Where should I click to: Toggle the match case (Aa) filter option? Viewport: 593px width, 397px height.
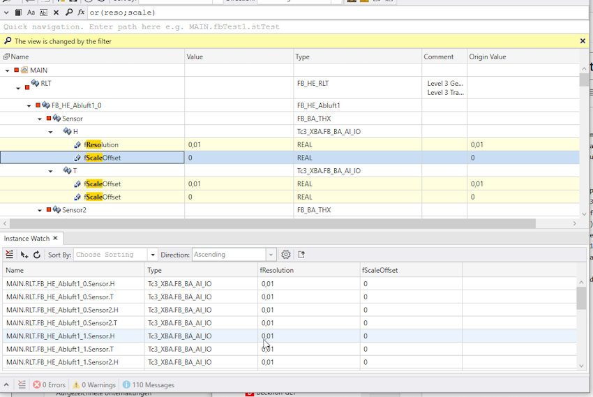pyautogui.click(x=31, y=13)
